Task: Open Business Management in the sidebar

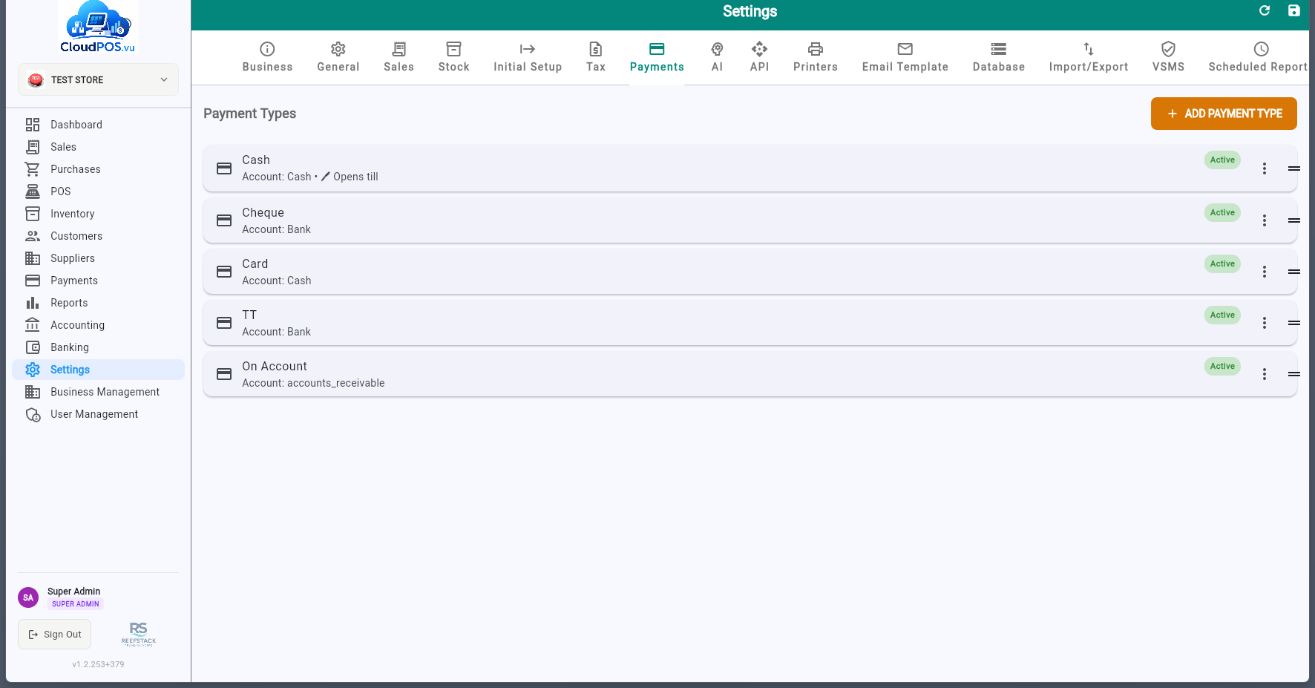Action: 98,392
